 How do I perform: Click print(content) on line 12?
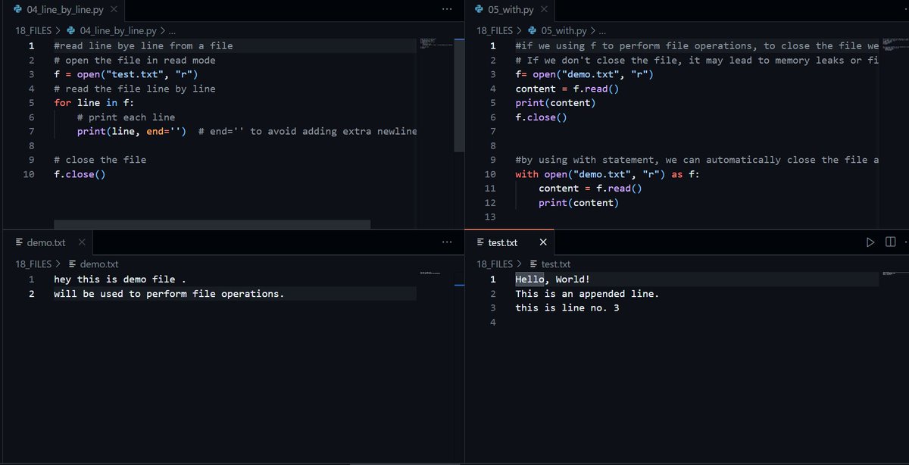(579, 203)
